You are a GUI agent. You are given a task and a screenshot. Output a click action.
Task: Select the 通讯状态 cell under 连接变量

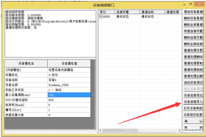coord(122,17)
